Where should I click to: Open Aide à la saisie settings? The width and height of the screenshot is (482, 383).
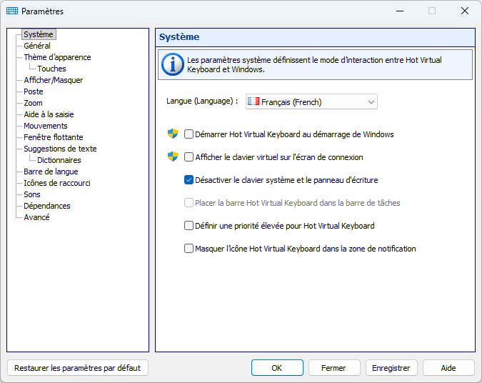(49, 114)
